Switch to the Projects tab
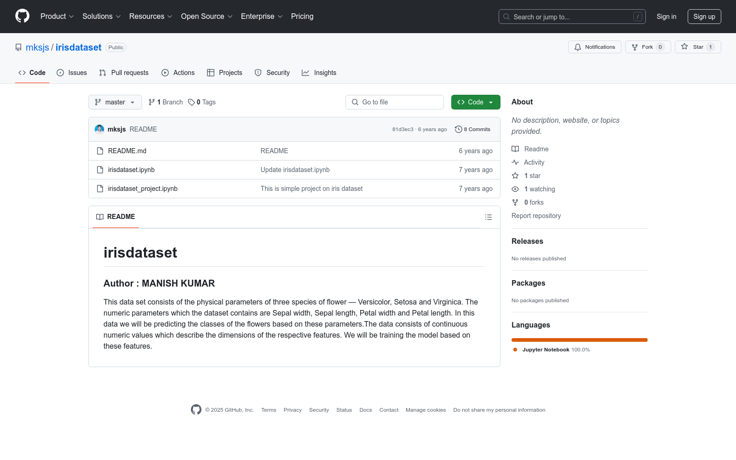Viewport: 736px width, 460px height. [224, 73]
